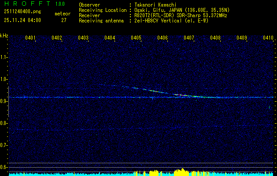Click the 0407 time tick label

[x=189, y=38]
